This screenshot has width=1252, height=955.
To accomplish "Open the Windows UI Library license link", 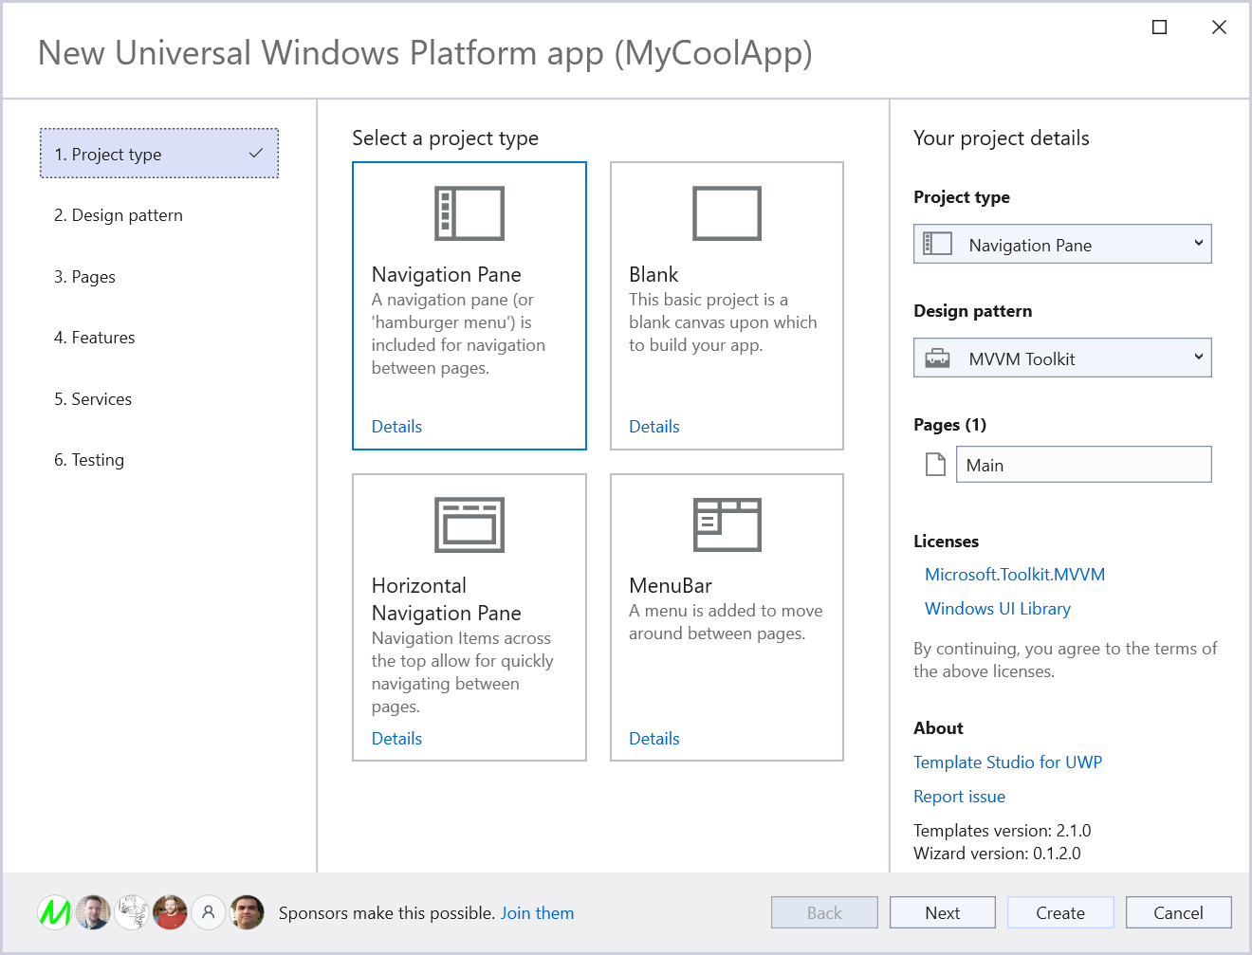I will 998,609.
